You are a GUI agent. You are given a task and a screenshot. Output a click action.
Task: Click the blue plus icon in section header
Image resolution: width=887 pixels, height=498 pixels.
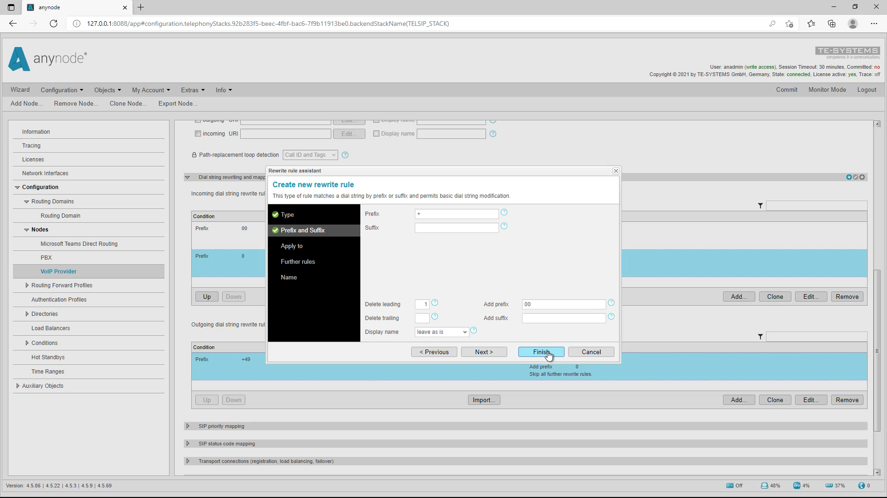[849, 177]
